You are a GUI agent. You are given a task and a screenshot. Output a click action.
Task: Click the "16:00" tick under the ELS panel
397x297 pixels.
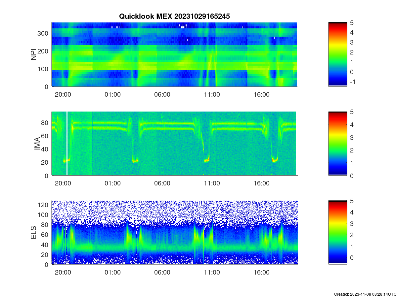click(x=261, y=273)
